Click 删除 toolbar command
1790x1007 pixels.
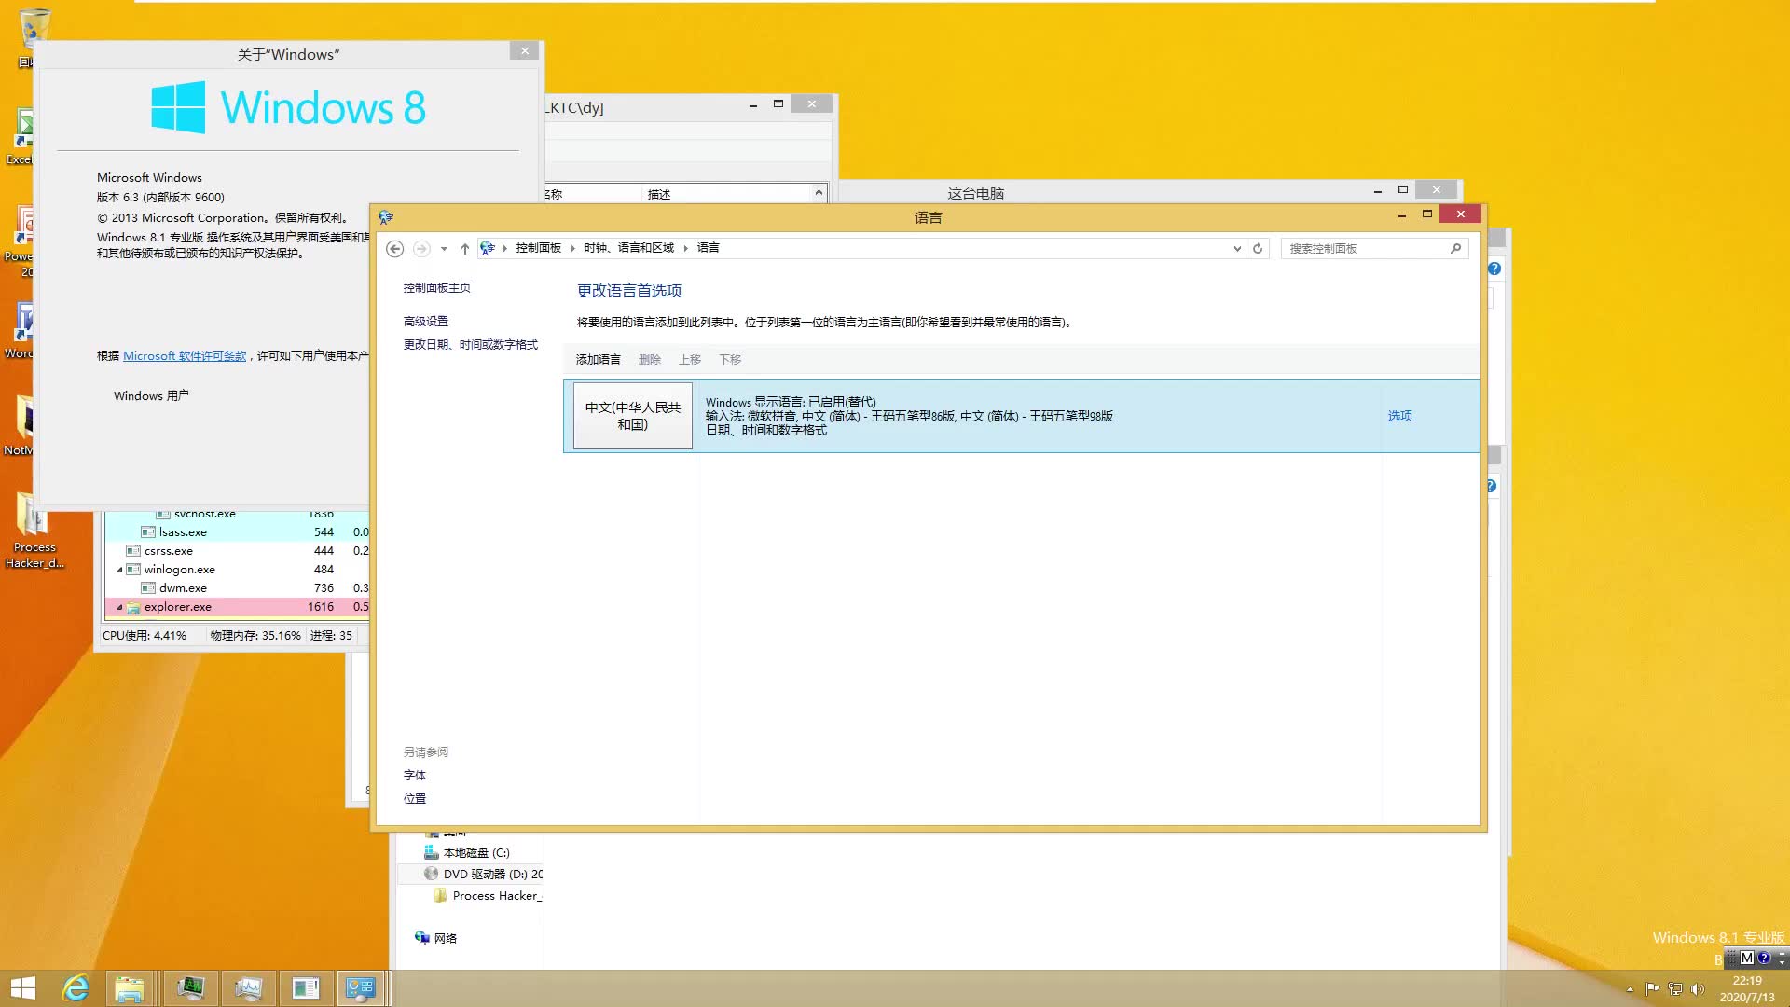click(x=649, y=359)
